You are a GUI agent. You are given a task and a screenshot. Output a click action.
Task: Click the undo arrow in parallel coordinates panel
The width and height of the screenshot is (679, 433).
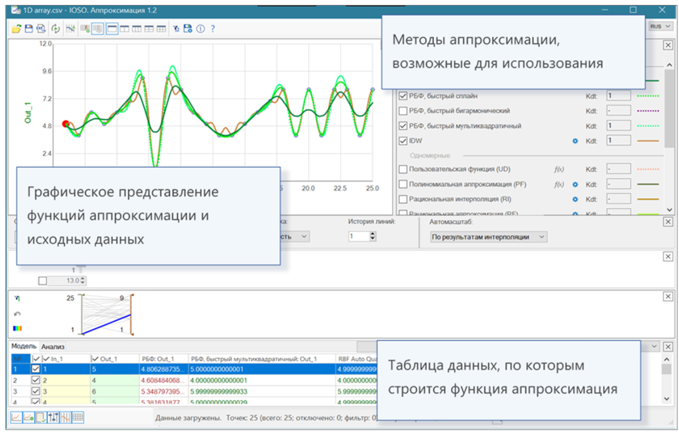coord(17,314)
